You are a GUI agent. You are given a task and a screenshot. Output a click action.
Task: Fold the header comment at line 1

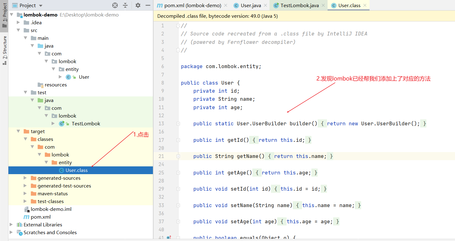coord(178,25)
